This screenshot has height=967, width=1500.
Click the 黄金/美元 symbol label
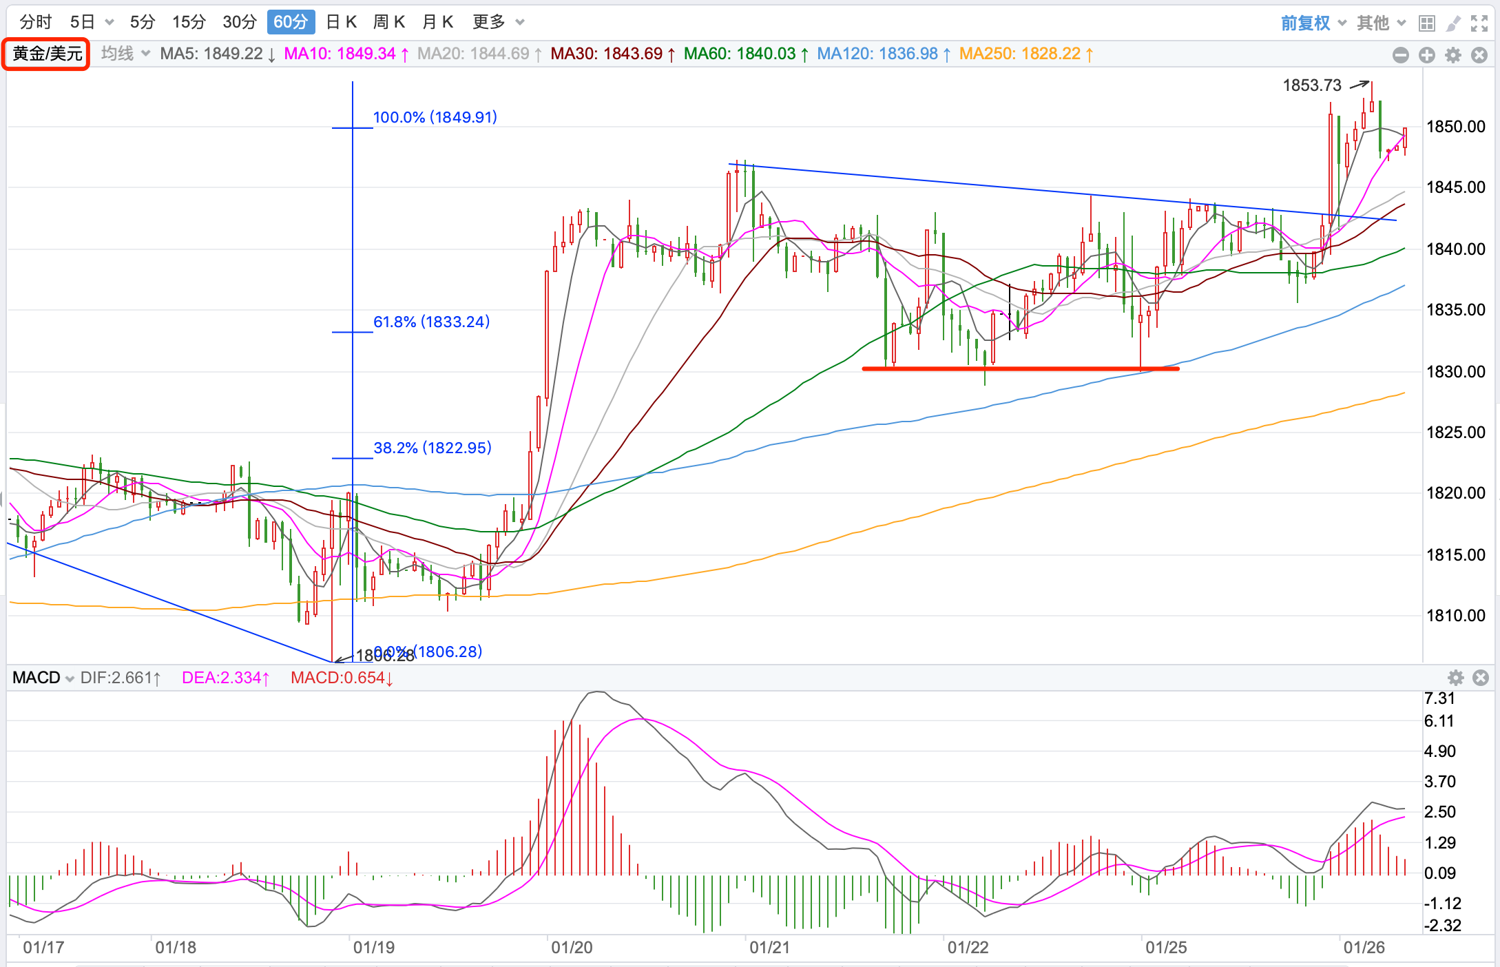coord(47,53)
